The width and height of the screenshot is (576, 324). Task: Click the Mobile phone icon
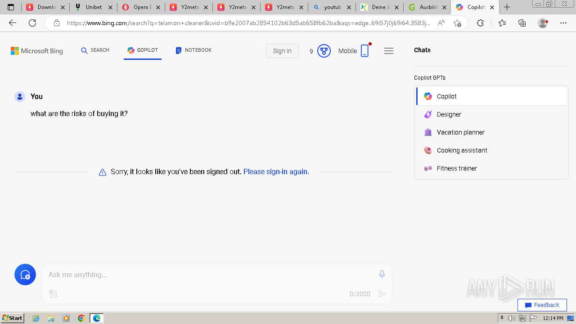365,51
